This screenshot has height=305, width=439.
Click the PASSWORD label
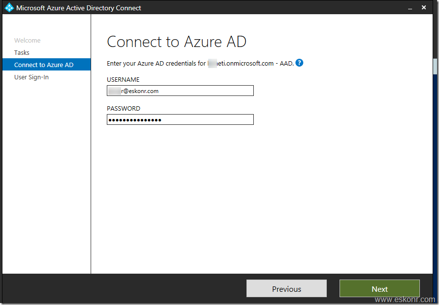coord(123,109)
